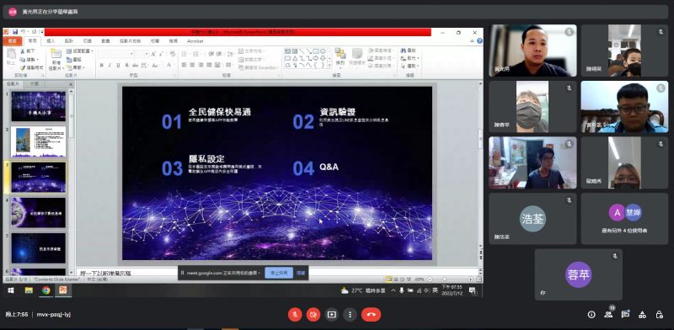Turn on the camera in Meet controls
Screen dimensions: 674x330
click(313, 315)
